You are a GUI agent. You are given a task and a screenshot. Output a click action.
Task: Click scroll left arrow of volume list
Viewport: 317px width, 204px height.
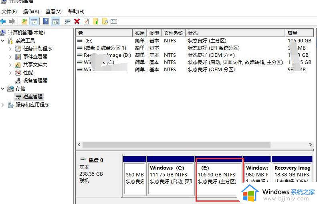(x=79, y=144)
